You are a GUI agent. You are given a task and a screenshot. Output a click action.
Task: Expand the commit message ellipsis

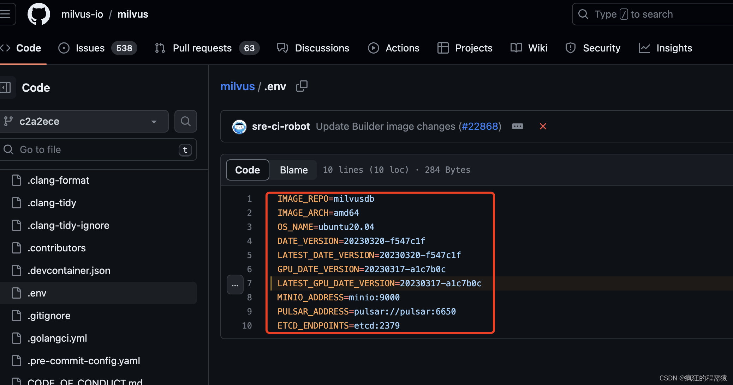[x=517, y=126]
